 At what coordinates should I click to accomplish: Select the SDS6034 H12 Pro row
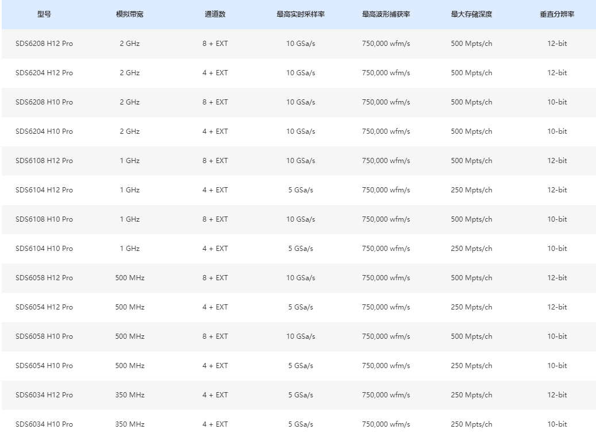tap(44, 395)
